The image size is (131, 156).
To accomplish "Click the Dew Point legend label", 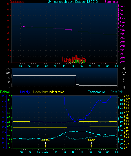I will 117,92.
